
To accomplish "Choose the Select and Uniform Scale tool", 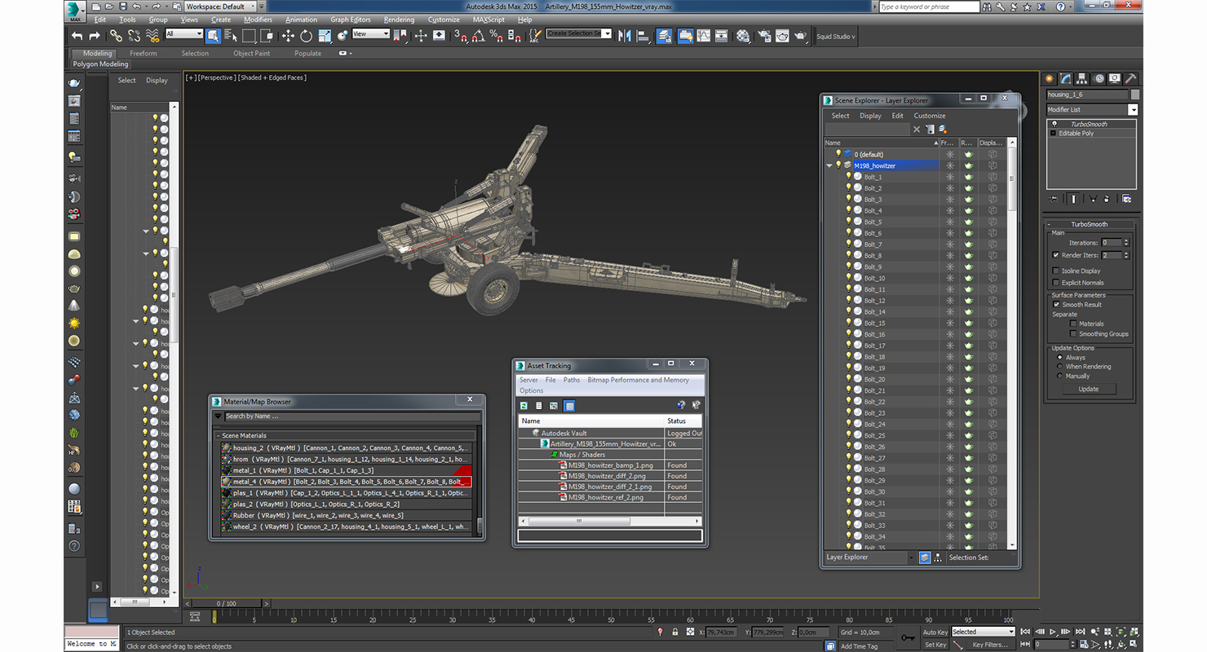I will click(325, 36).
